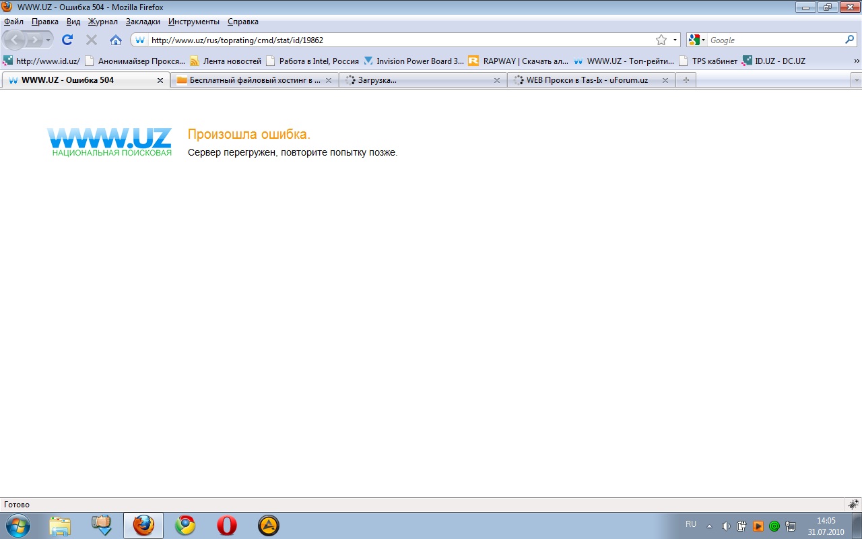Image resolution: width=862 pixels, height=539 pixels.
Task: Open the Windows Start menu
Action: pos(18,526)
